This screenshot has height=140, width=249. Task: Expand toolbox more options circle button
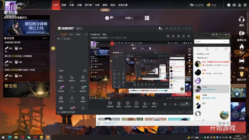[x=85, y=71]
